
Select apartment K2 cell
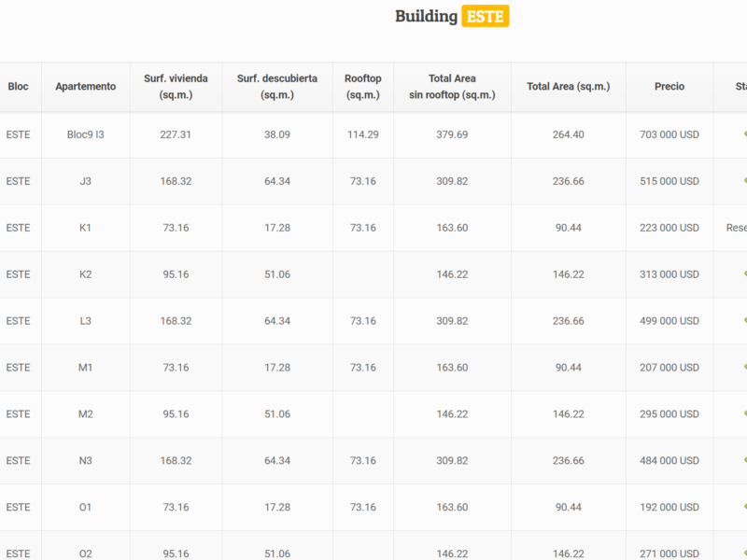[x=85, y=274]
